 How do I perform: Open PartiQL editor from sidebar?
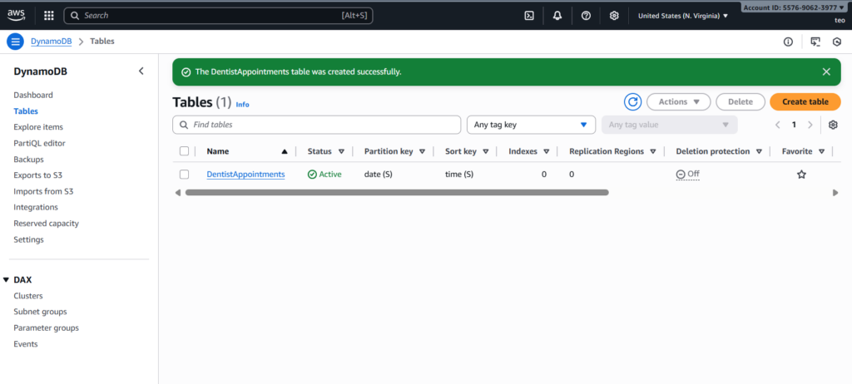point(39,143)
